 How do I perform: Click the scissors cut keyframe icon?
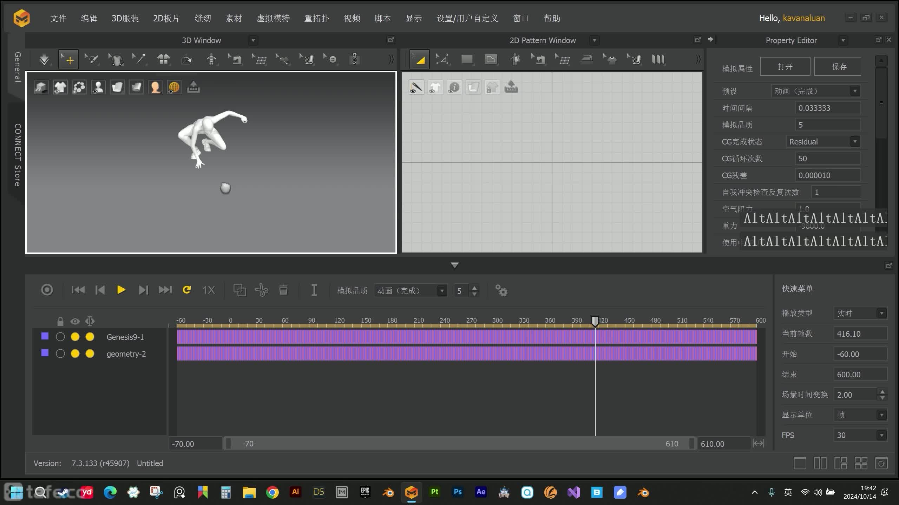tap(262, 290)
